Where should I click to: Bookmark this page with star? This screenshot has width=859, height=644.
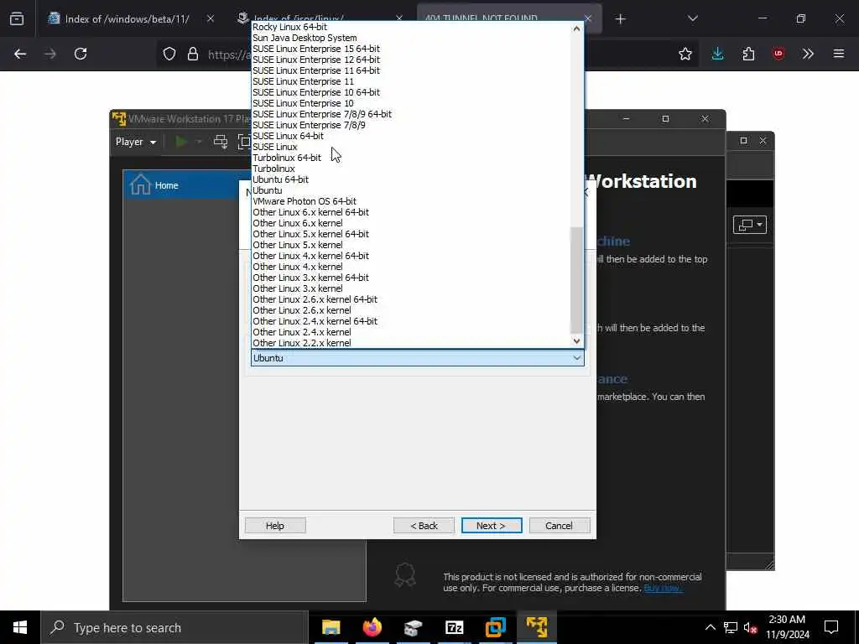pos(685,54)
